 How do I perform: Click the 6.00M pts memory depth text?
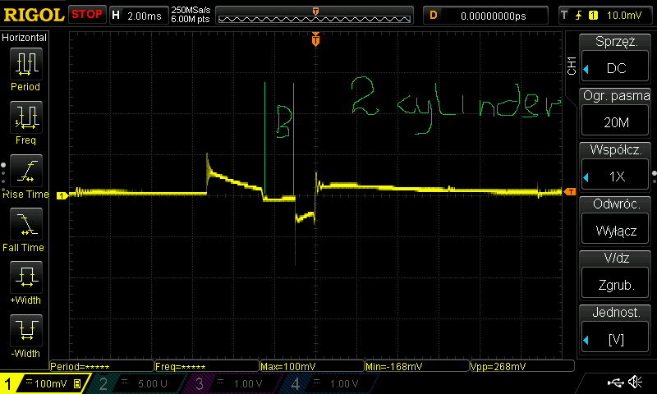tap(191, 19)
